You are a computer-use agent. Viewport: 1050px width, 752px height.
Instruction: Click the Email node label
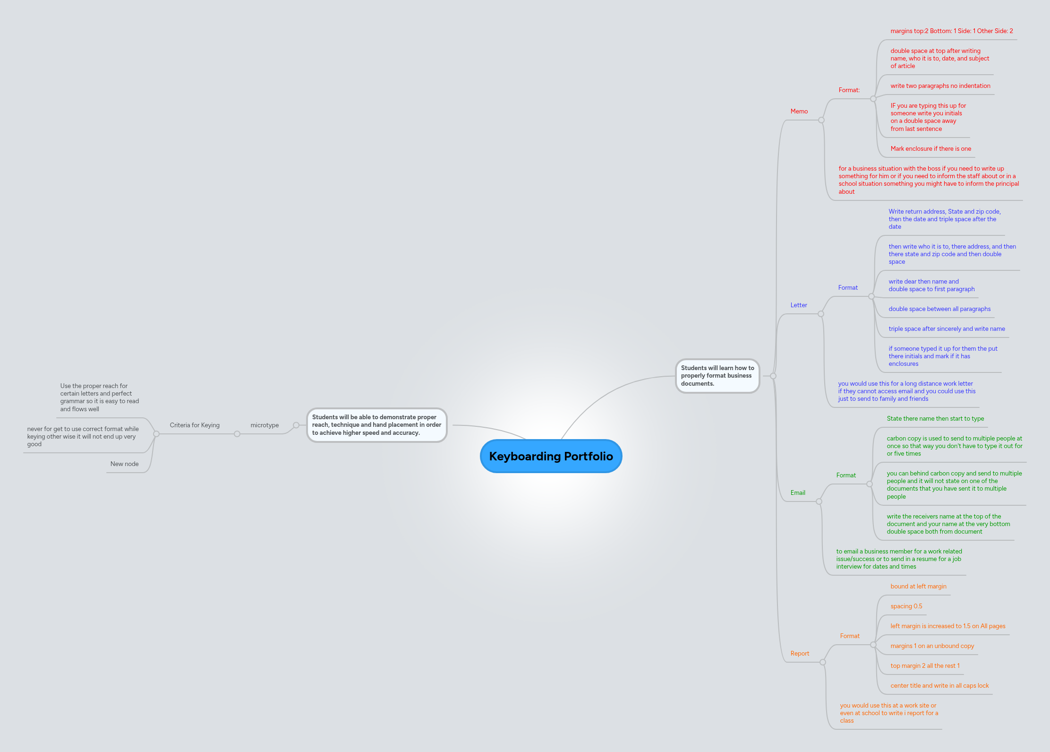(798, 493)
